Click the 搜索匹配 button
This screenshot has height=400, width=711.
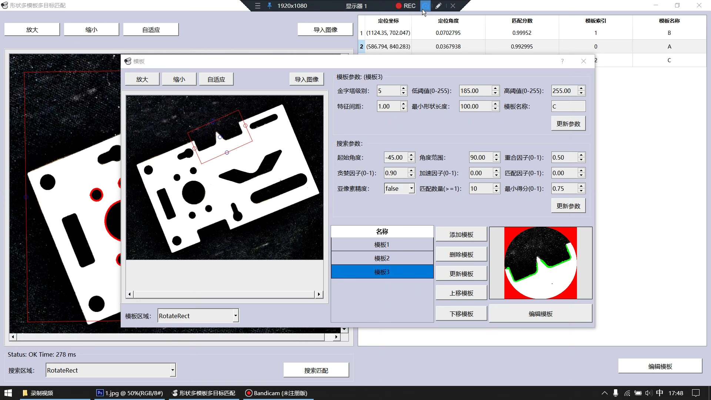[316, 370]
